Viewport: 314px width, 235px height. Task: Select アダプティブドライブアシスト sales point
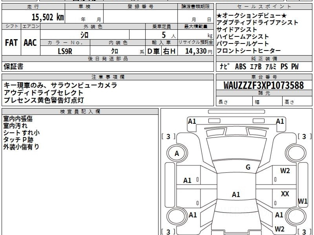[257, 23]
